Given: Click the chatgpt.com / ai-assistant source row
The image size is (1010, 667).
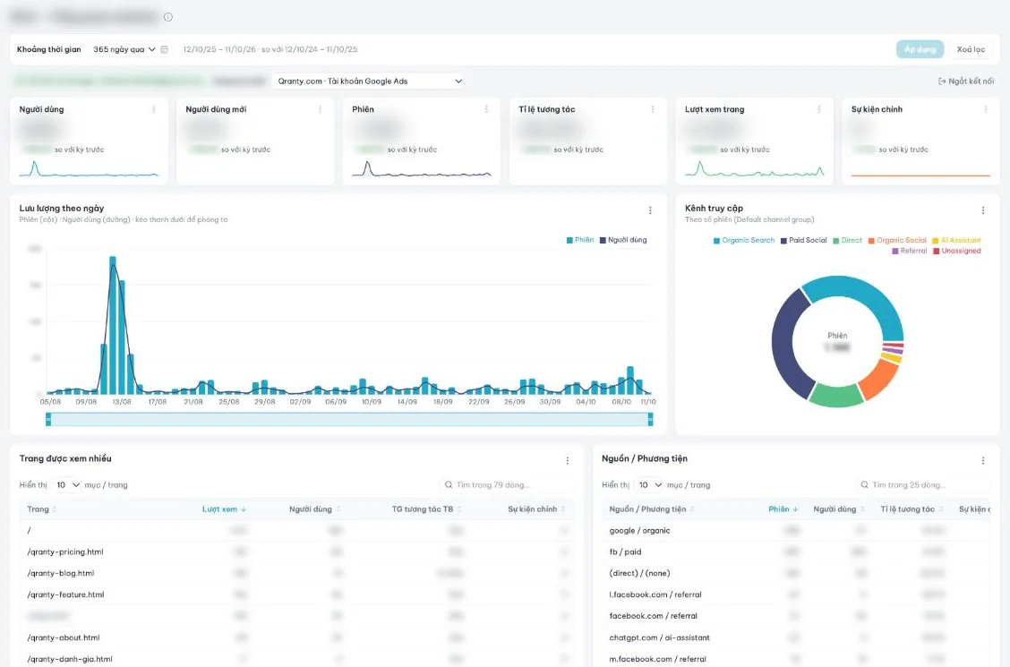Looking at the screenshot, I should point(796,637).
